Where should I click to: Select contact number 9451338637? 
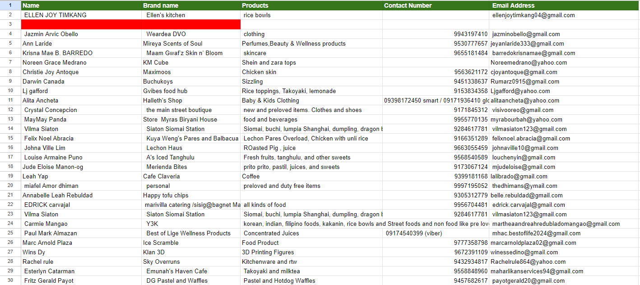(x=436, y=81)
